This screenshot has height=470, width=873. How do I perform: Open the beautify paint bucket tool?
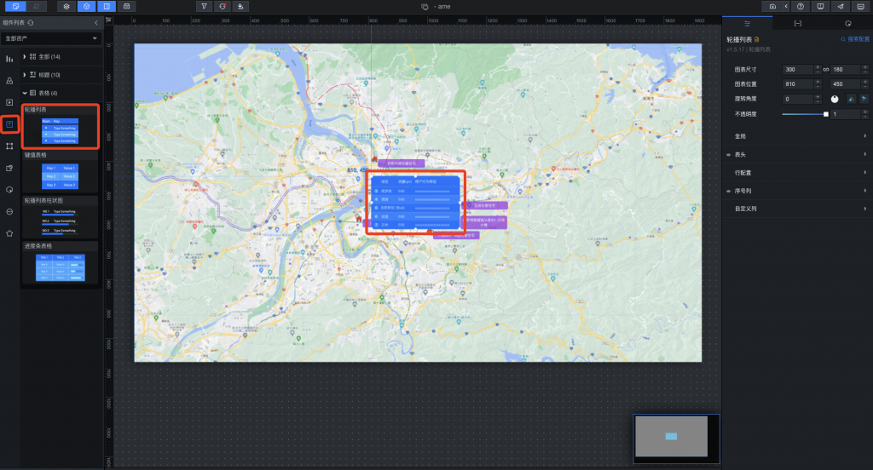point(240,6)
